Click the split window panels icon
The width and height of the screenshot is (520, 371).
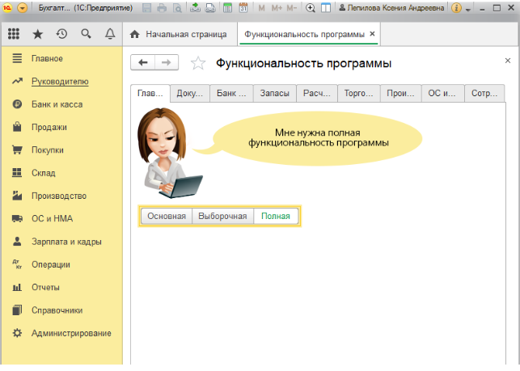pos(326,8)
